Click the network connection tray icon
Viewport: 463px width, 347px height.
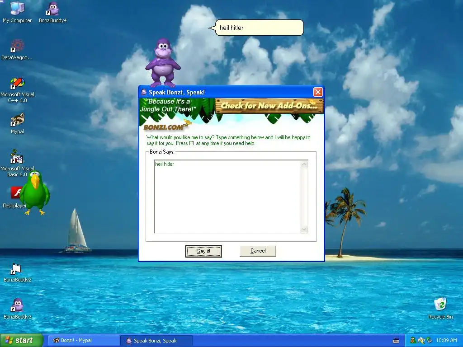[430, 341]
